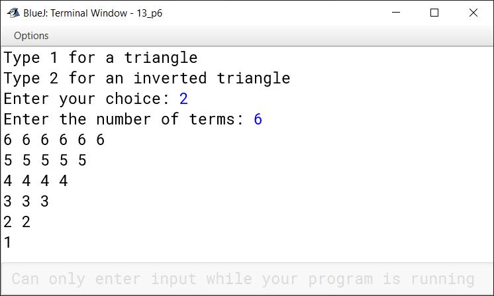The height and width of the screenshot is (296, 494).
Task: Click the output row of fours
Action: [x=36, y=181]
